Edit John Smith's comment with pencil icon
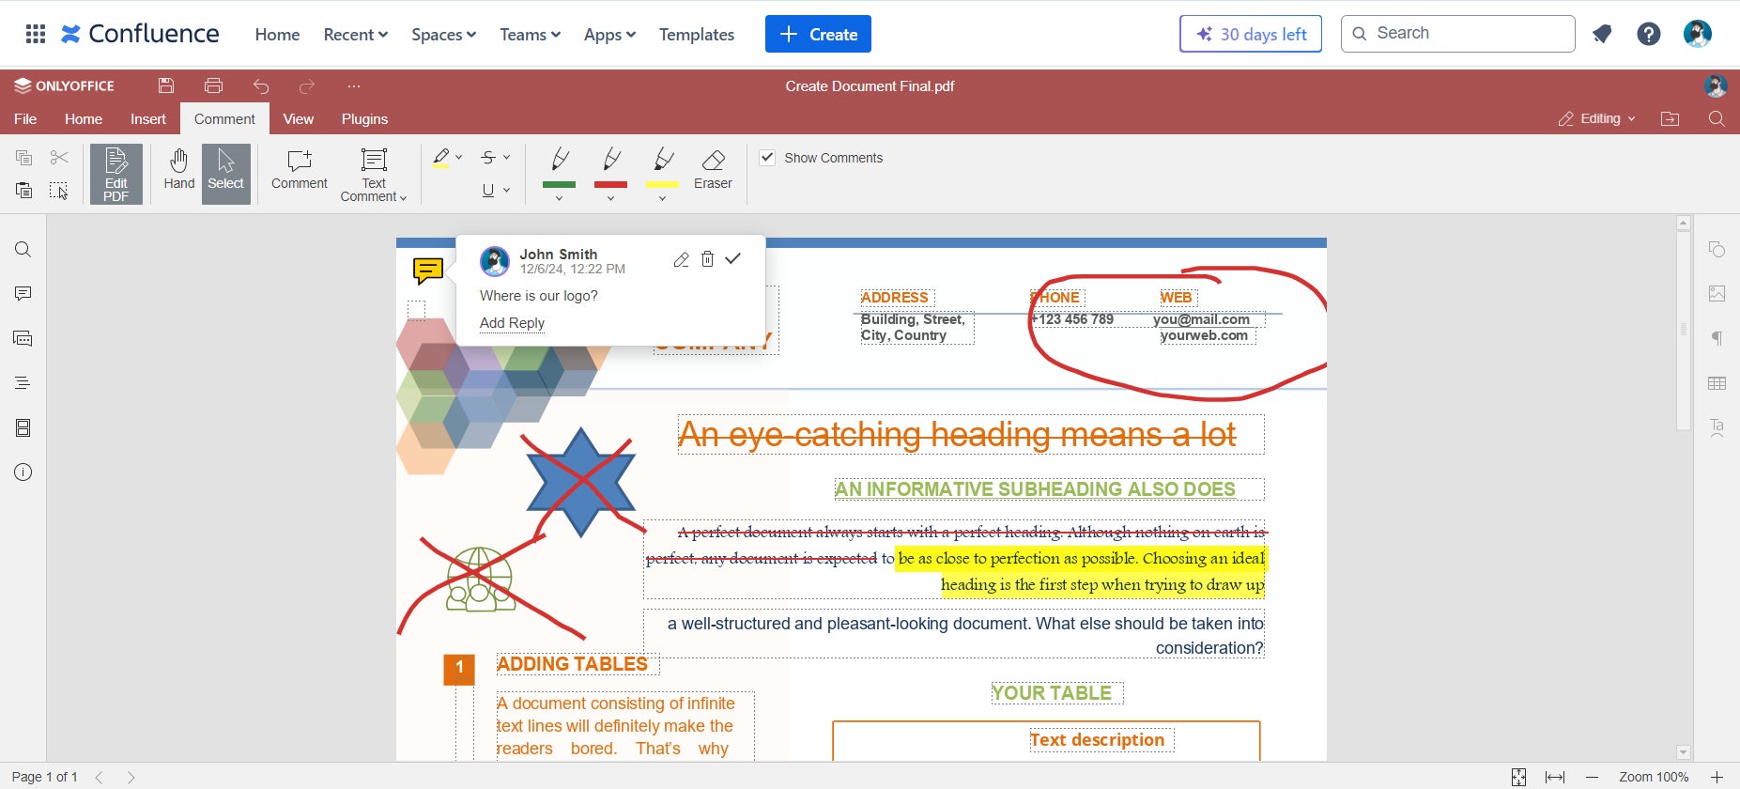 pyautogui.click(x=682, y=259)
